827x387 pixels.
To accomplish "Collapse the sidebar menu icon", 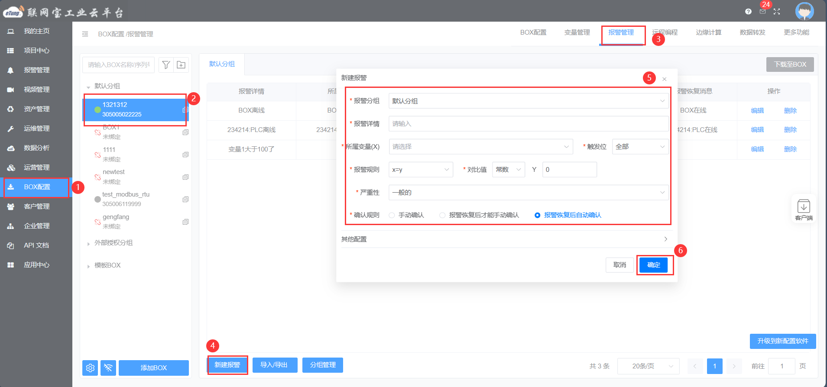I will click(85, 34).
